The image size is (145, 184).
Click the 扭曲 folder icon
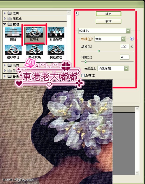pos(9,13)
